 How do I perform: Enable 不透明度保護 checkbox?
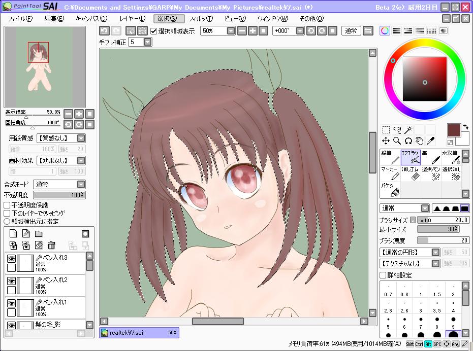(7, 205)
